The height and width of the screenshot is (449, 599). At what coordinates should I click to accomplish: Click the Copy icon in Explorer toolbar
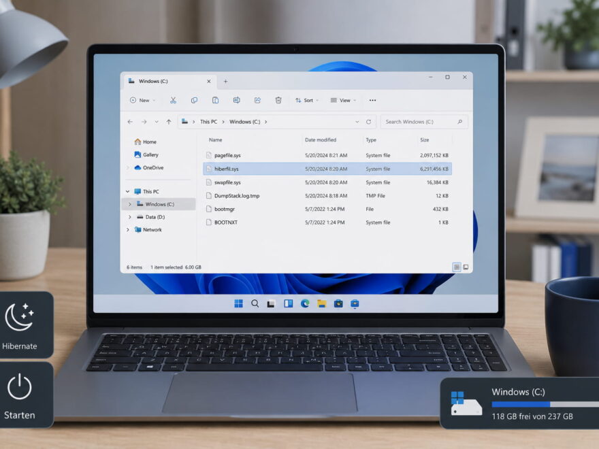click(194, 100)
